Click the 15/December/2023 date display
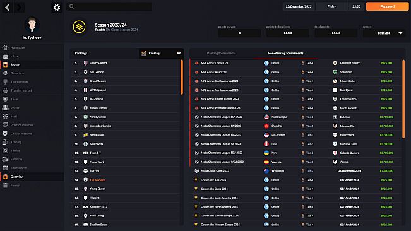Image resolution: width=411 pixels, height=231 pixels. (299, 6)
